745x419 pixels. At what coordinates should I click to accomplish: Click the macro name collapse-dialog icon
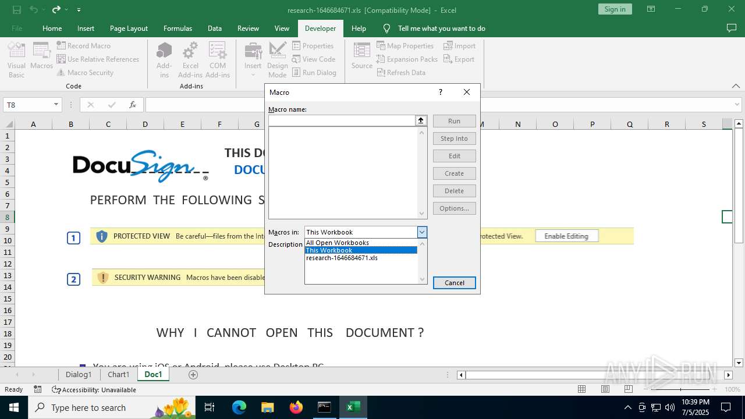tap(420, 120)
